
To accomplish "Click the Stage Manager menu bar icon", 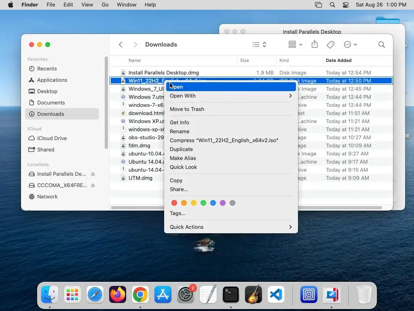I will coord(319,5).
